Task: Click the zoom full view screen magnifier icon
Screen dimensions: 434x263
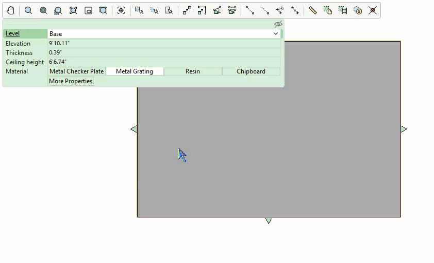Action: tap(103, 10)
